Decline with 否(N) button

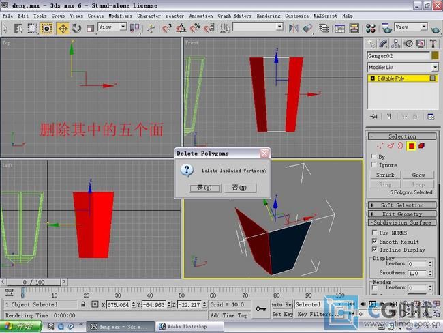click(240, 188)
